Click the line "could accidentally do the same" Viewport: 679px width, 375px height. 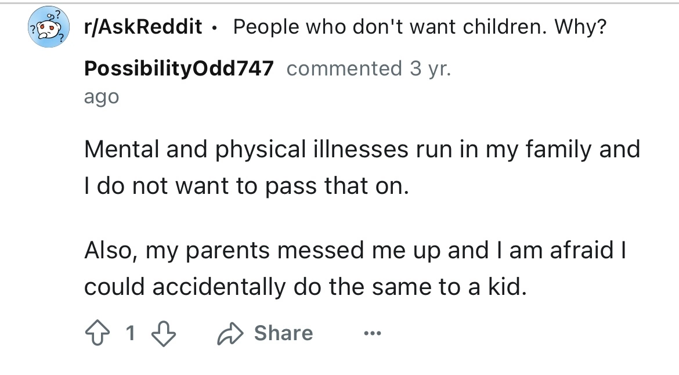(x=306, y=287)
